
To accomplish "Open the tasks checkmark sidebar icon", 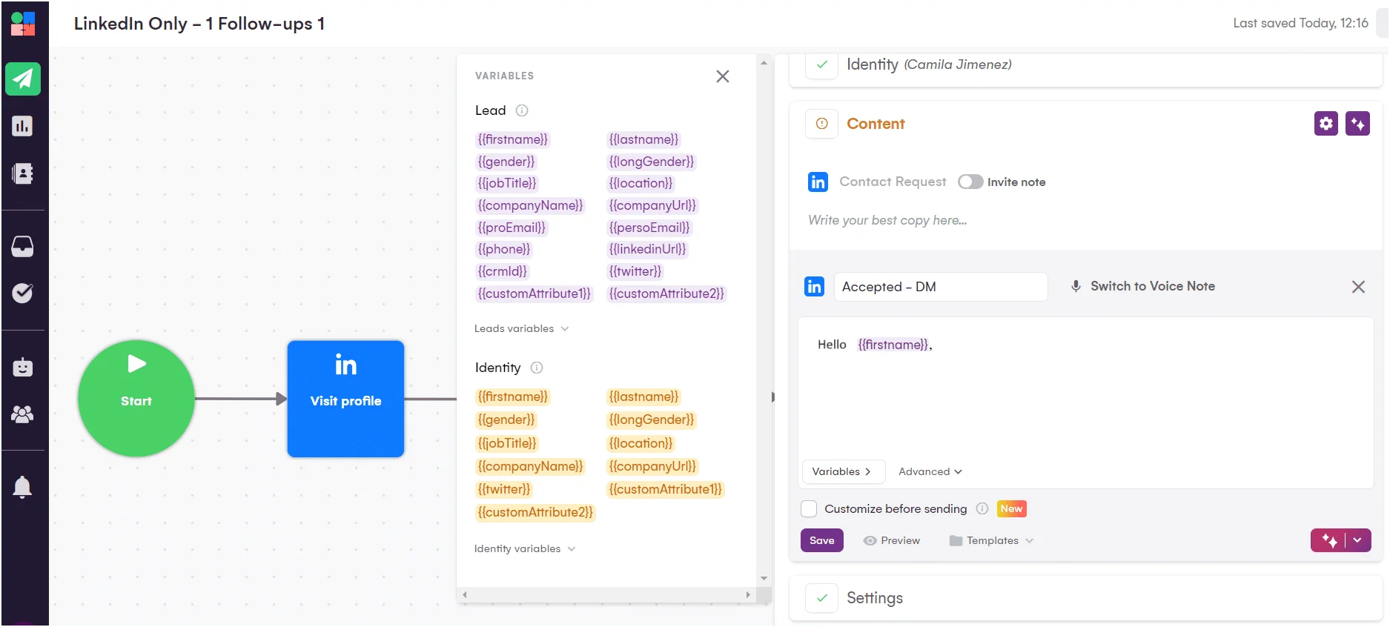I will (22, 293).
